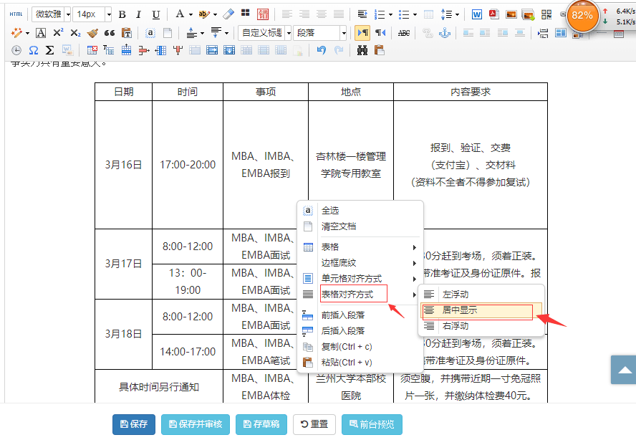Insert a special character with Omega icon
636x440 pixels.
tap(34, 50)
